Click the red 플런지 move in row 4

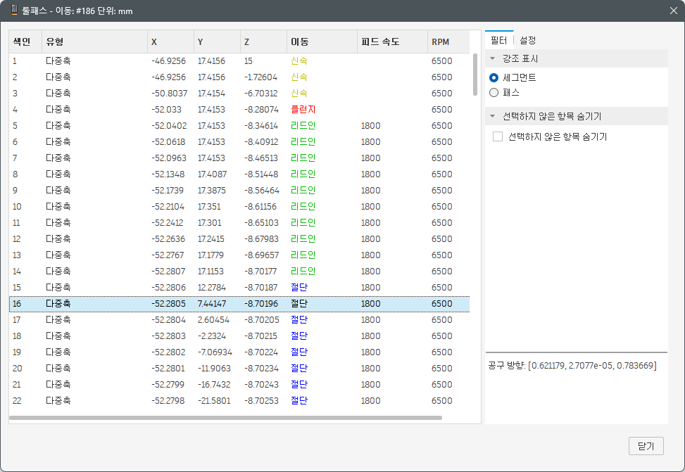[303, 110]
